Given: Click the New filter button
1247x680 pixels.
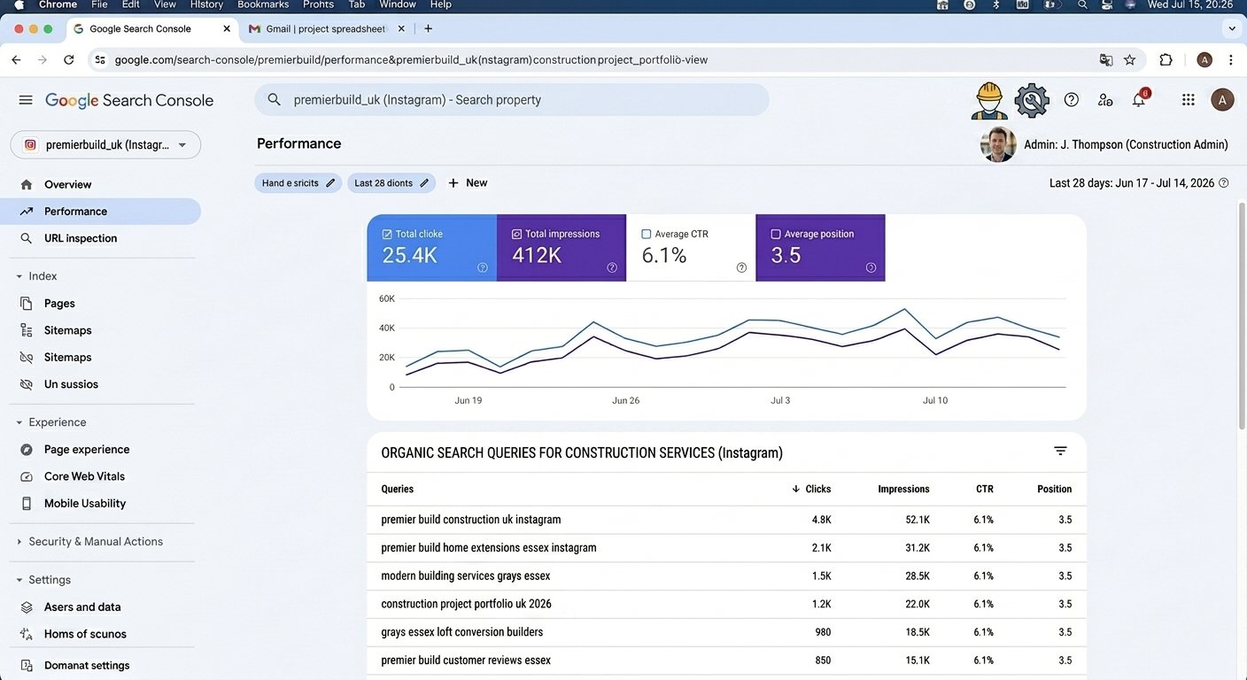Looking at the screenshot, I should pos(468,183).
